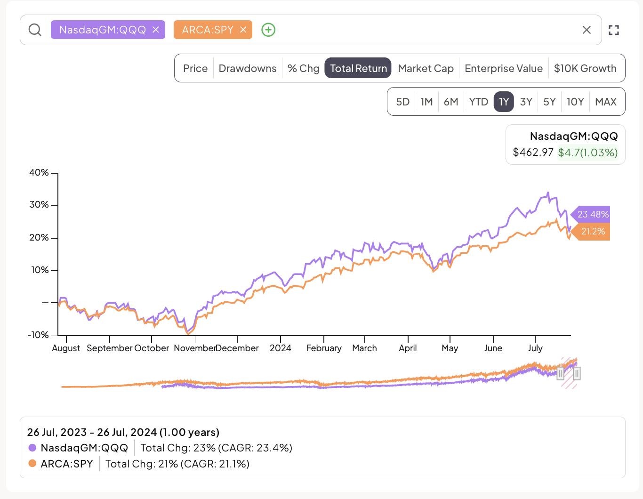Set time range to YTD
This screenshot has width=643, height=499.
[x=478, y=102]
